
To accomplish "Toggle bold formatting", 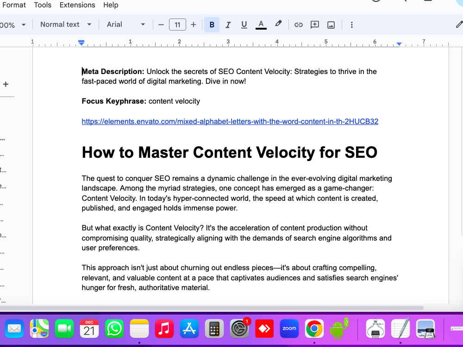I will pyautogui.click(x=212, y=25).
